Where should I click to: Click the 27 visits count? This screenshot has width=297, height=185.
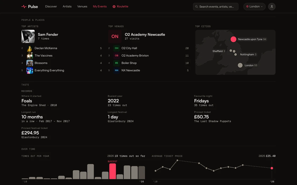pos(132,39)
